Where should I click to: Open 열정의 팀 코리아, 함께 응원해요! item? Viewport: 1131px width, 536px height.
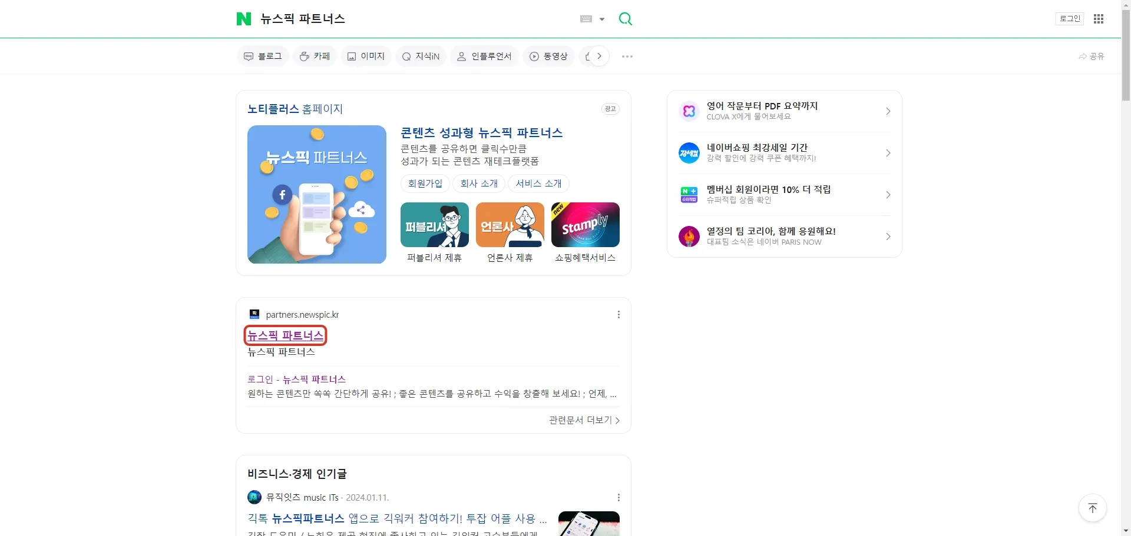coord(771,231)
